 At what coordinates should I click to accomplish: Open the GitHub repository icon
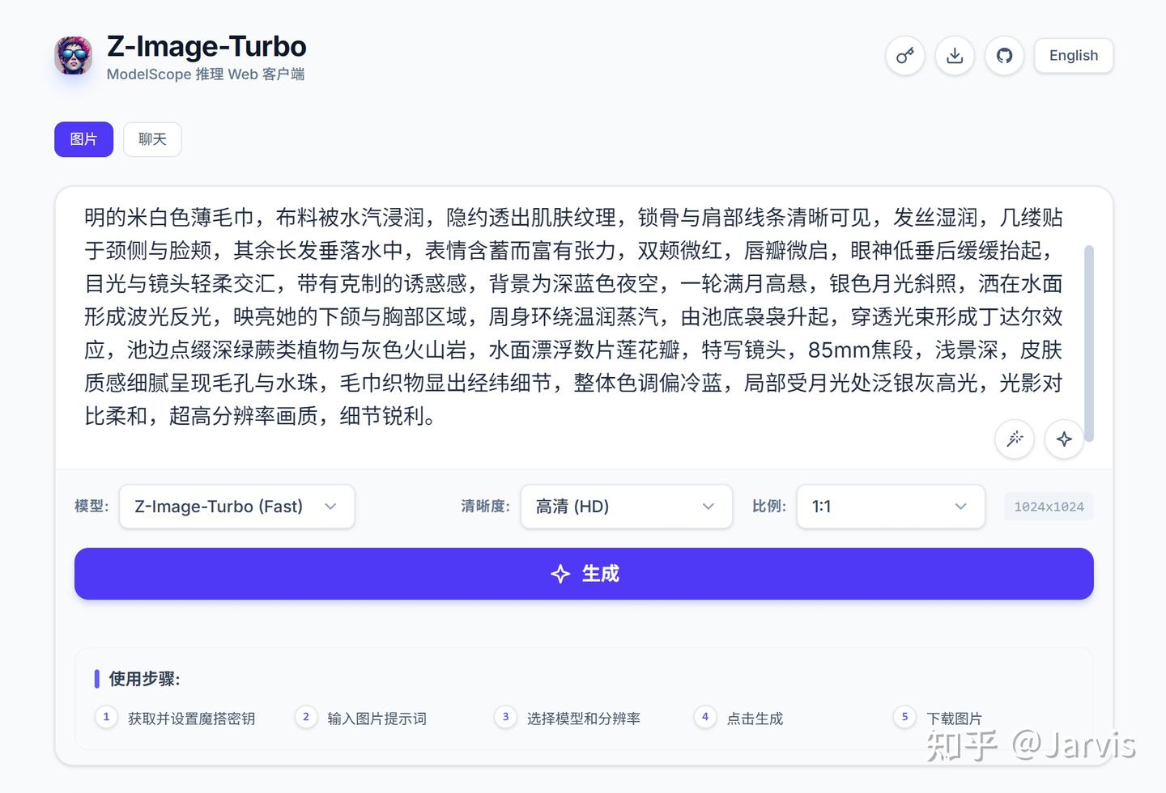click(x=1004, y=56)
